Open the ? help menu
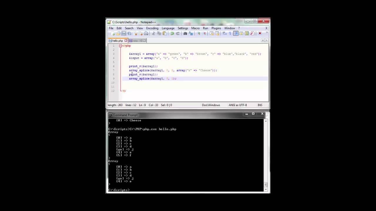The width and height of the screenshot is (376, 211). point(239,28)
